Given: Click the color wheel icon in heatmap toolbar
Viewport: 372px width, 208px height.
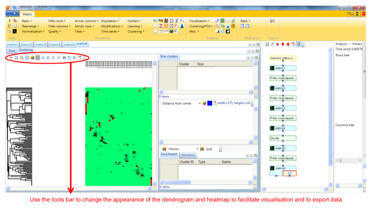Looking at the screenshot, I should pos(32,57).
